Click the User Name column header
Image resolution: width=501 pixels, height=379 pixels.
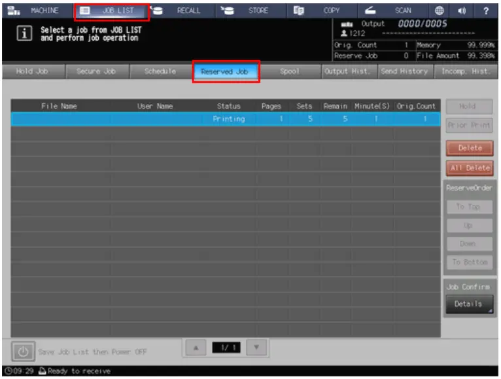(x=155, y=106)
